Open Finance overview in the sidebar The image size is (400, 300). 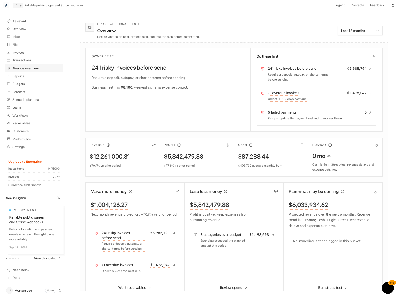click(x=34, y=68)
